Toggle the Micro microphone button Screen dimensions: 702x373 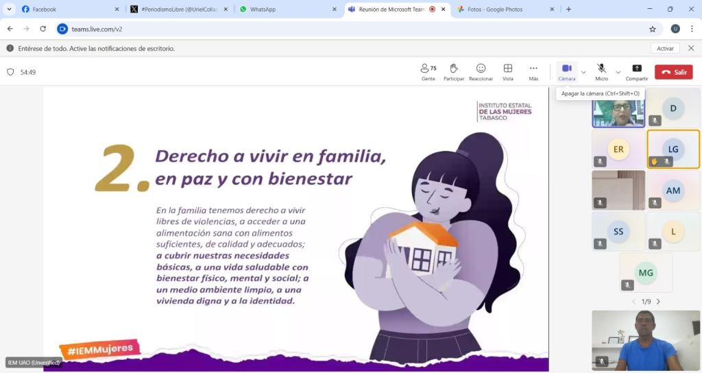601,71
